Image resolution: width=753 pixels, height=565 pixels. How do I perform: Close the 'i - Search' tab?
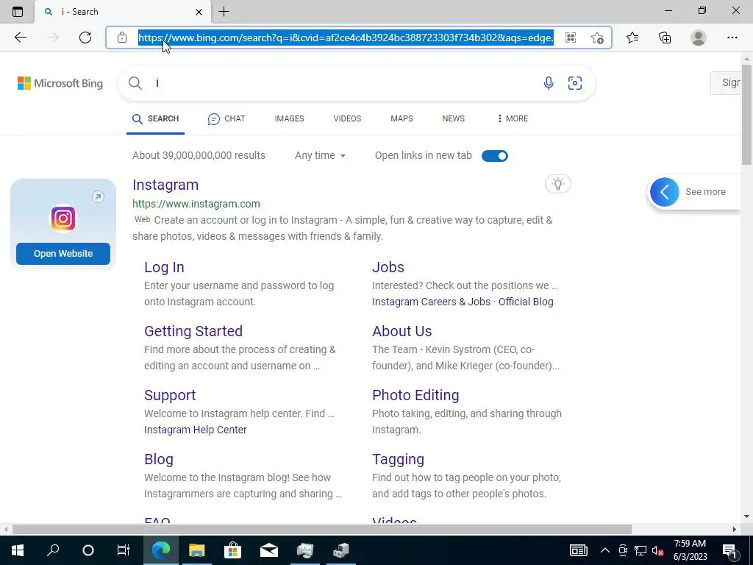point(199,12)
